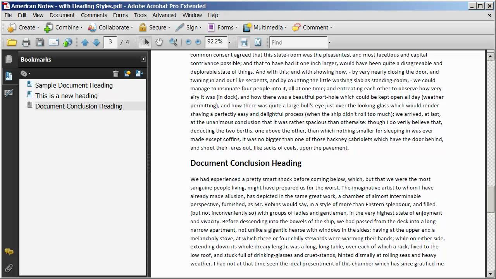Click the Print icon

click(26, 42)
